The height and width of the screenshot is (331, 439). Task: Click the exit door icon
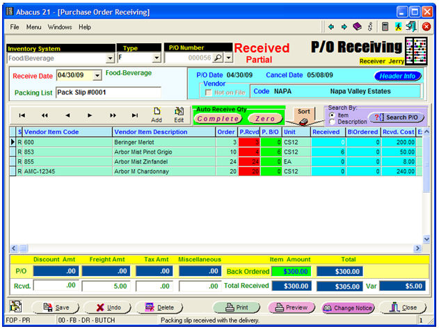pyautogui.click(x=411, y=27)
